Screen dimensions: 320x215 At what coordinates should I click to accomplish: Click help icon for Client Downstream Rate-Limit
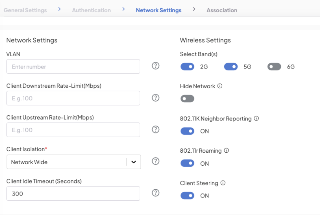tap(155, 98)
